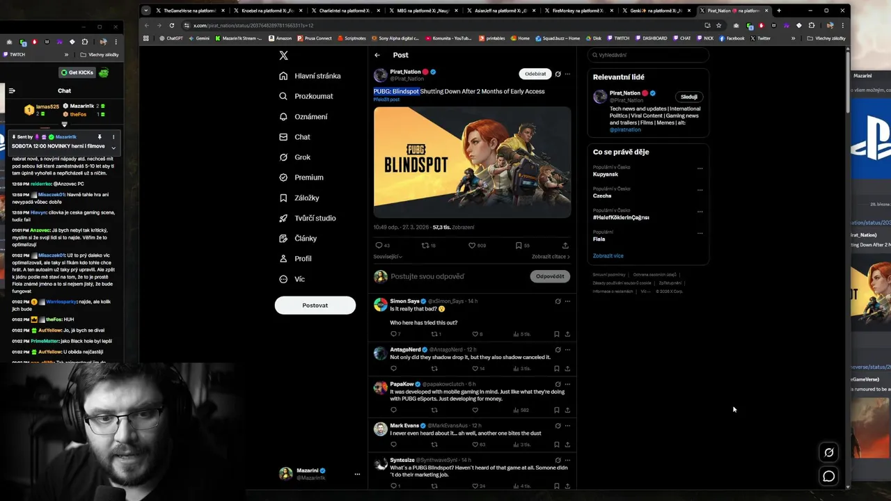Open the floating messages button

coord(828,476)
